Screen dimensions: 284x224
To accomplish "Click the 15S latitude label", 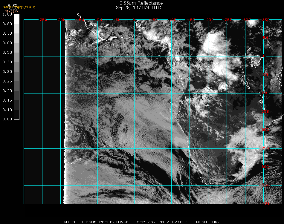I will [265, 112].
